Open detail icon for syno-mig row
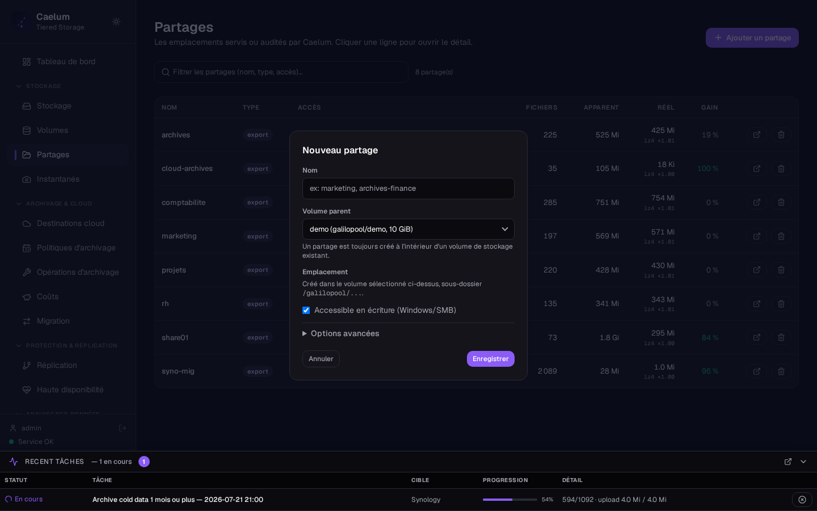 757,371
